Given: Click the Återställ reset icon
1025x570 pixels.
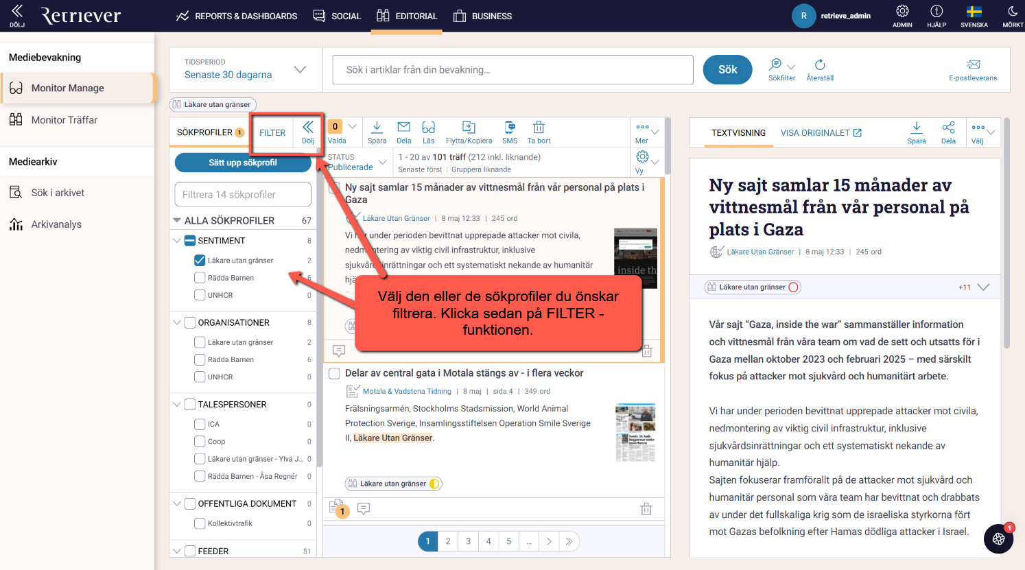Looking at the screenshot, I should [820, 69].
